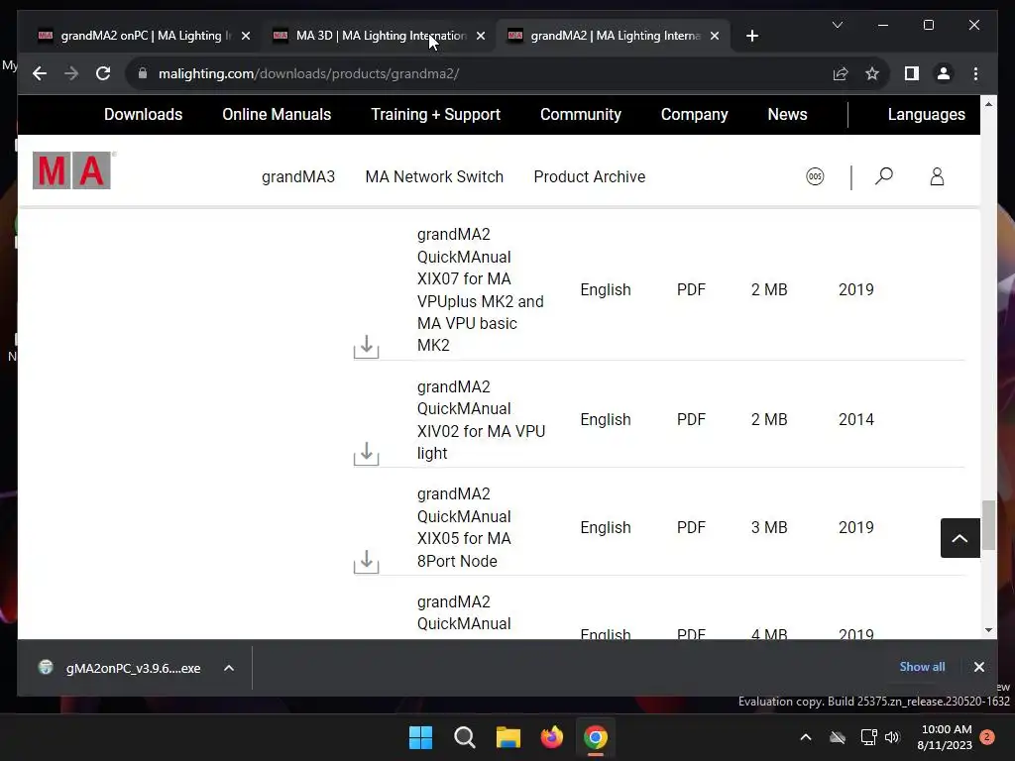
Task: Open the Chrome profile icon
Action: (x=944, y=73)
